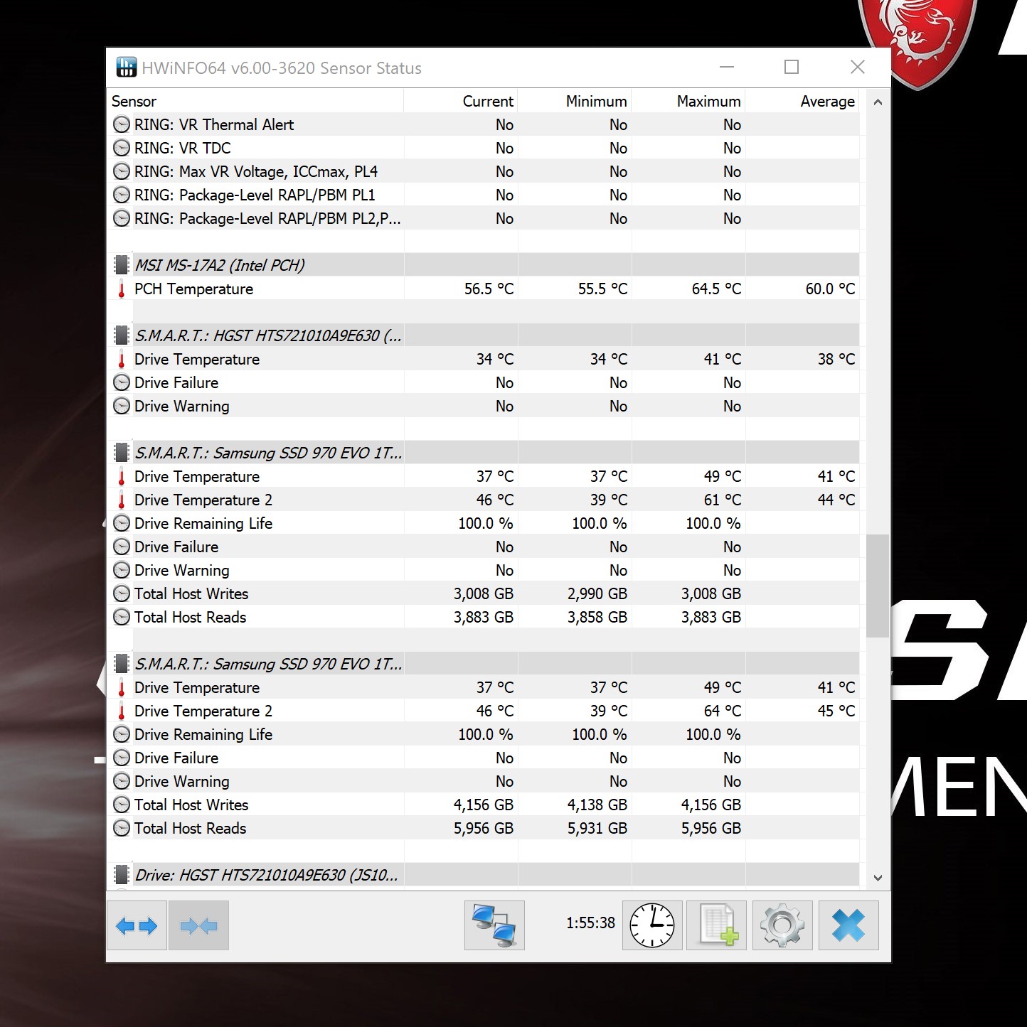The image size is (1027, 1027).
Task: Select the Sensor column header
Action: (255, 101)
